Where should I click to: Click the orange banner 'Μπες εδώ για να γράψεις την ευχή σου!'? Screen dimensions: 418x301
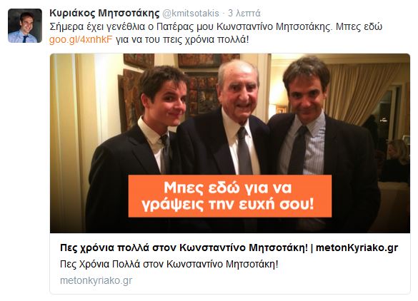click(230, 196)
